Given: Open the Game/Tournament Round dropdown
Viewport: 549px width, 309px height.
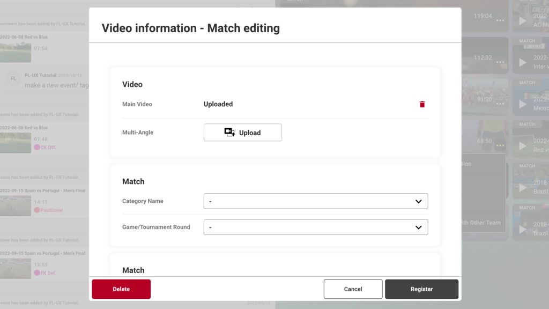Looking at the screenshot, I should pos(315,227).
